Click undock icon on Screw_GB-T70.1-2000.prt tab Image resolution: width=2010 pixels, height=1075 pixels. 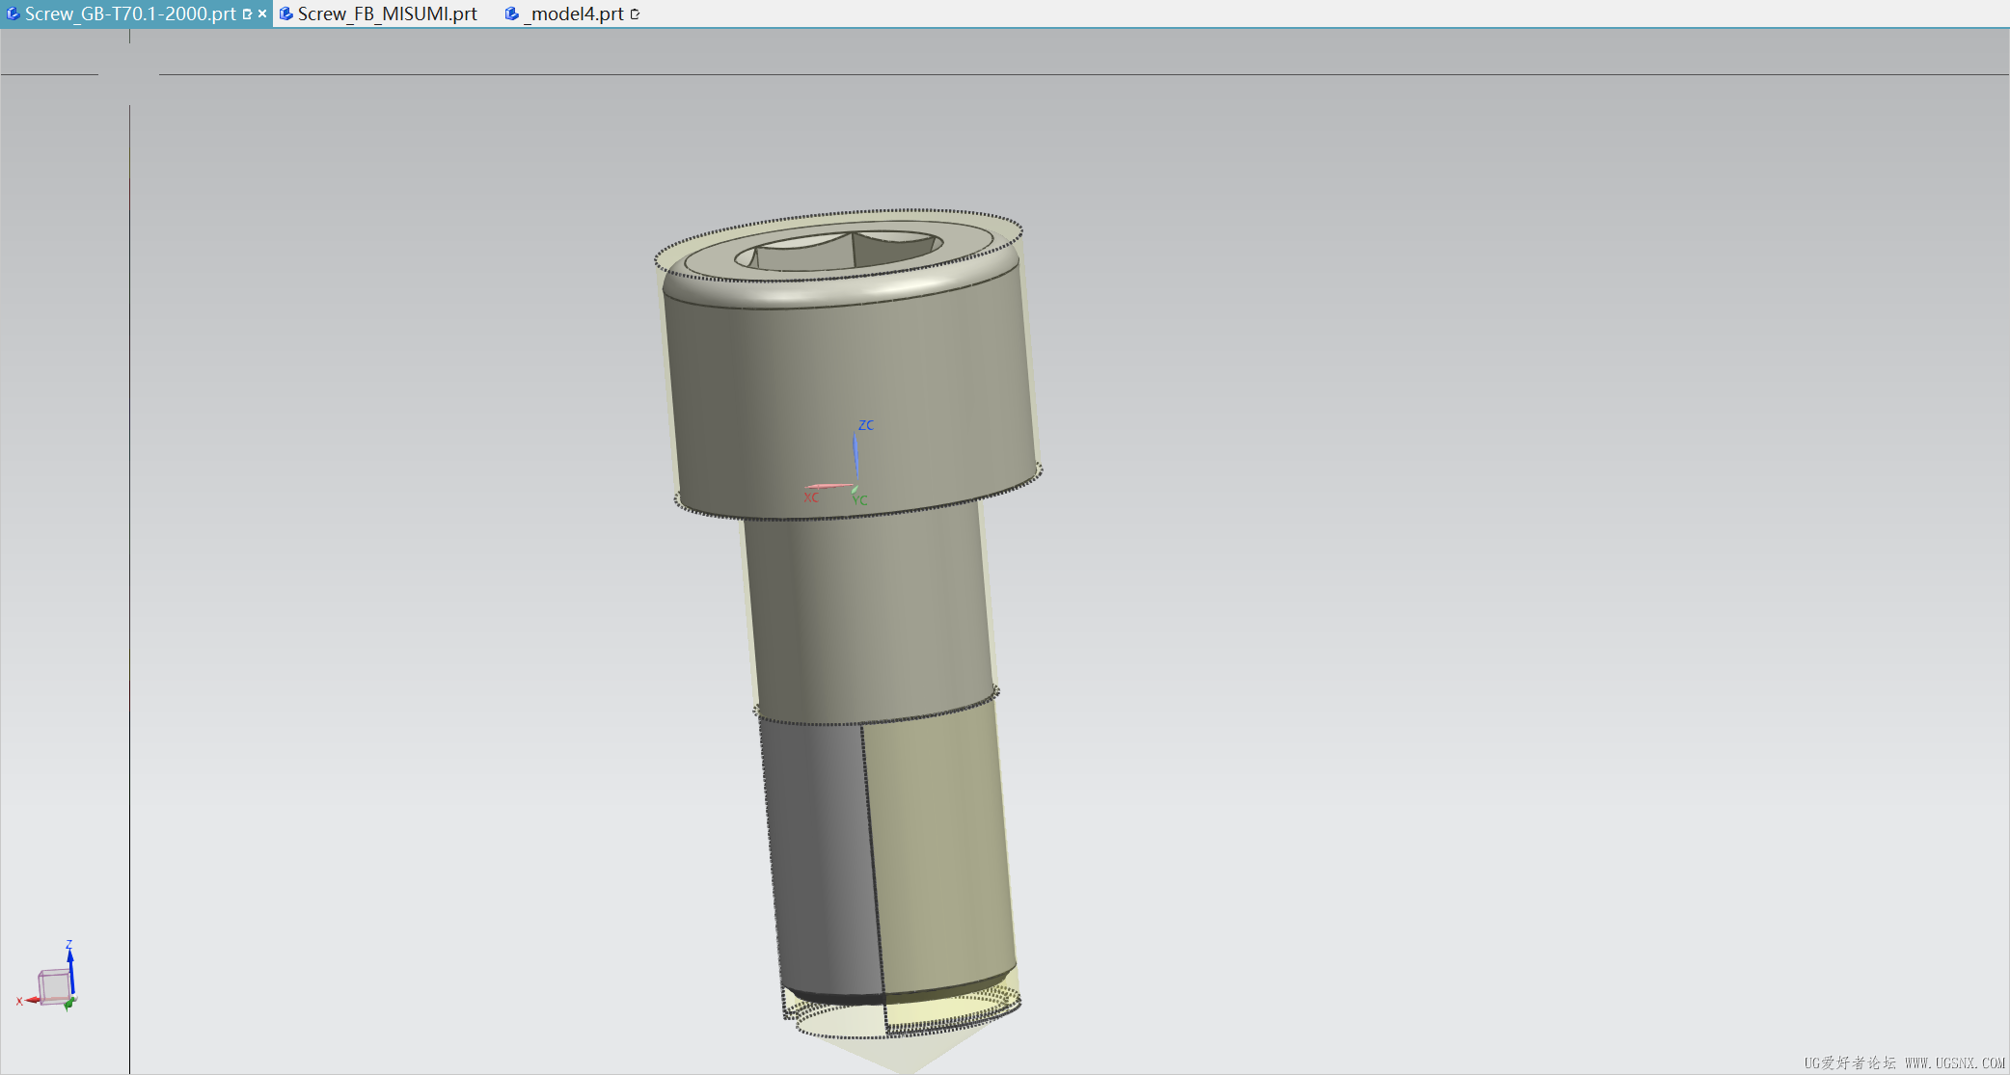pyautogui.click(x=247, y=13)
